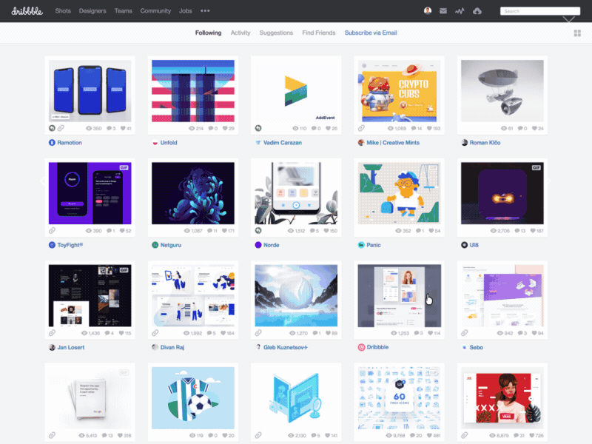Open the 60 free icons shot thumbnail
592x444 pixels.
pos(399,398)
